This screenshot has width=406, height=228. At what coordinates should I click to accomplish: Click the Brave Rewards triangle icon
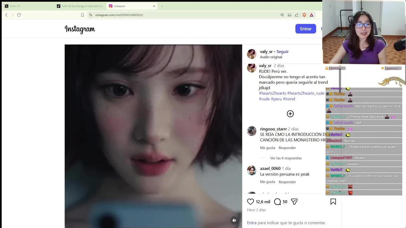point(311,15)
